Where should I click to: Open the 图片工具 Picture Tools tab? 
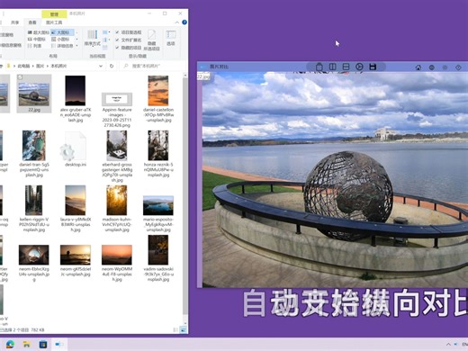pos(54,22)
